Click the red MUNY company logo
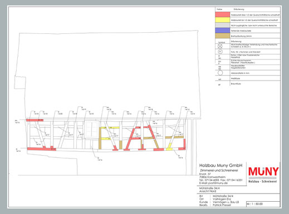Image resolution: width=289 pixels, height=214 pixels. (263, 172)
